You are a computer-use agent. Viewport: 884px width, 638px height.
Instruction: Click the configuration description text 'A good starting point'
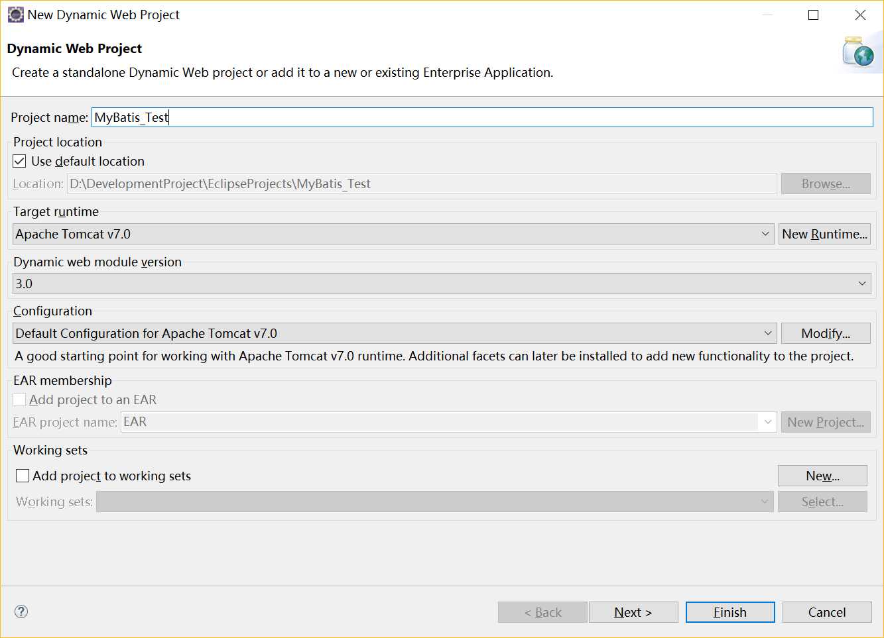coord(434,356)
